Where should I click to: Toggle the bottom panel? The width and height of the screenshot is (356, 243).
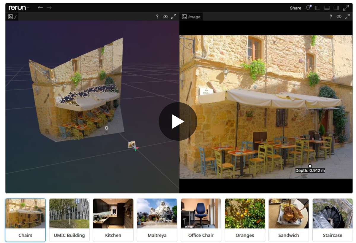(327, 8)
